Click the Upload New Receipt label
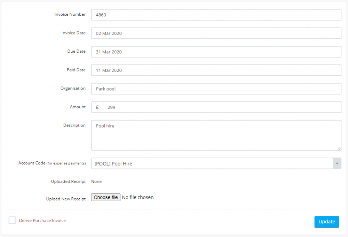This screenshot has height=237, width=348. coord(66,199)
